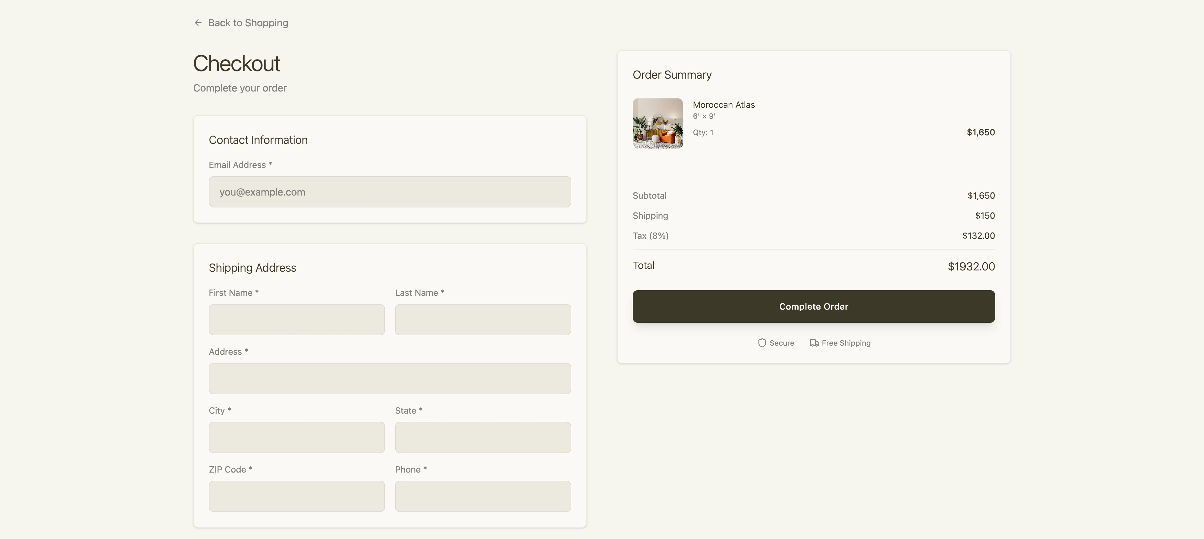The width and height of the screenshot is (1204, 539).
Task: Click the back arrow icon
Action: coord(198,23)
